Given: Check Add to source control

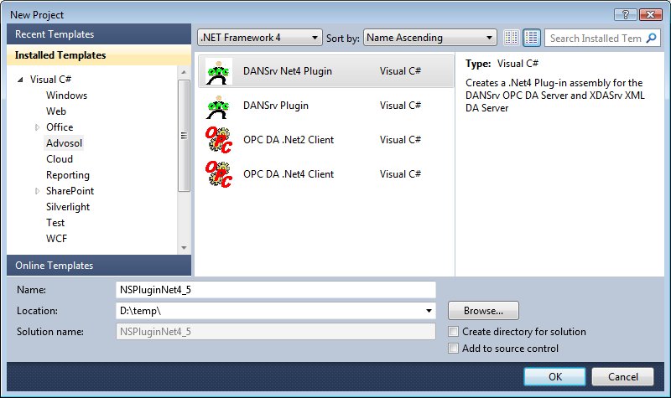Looking at the screenshot, I should click(453, 348).
